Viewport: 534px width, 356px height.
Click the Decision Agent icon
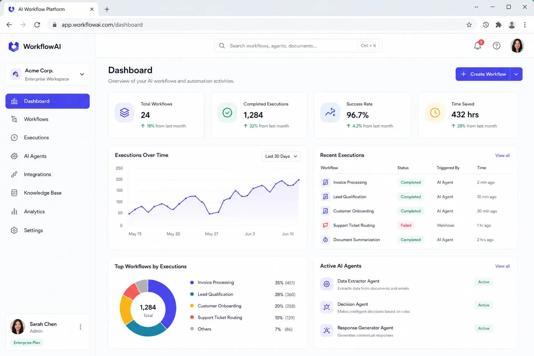point(326,307)
